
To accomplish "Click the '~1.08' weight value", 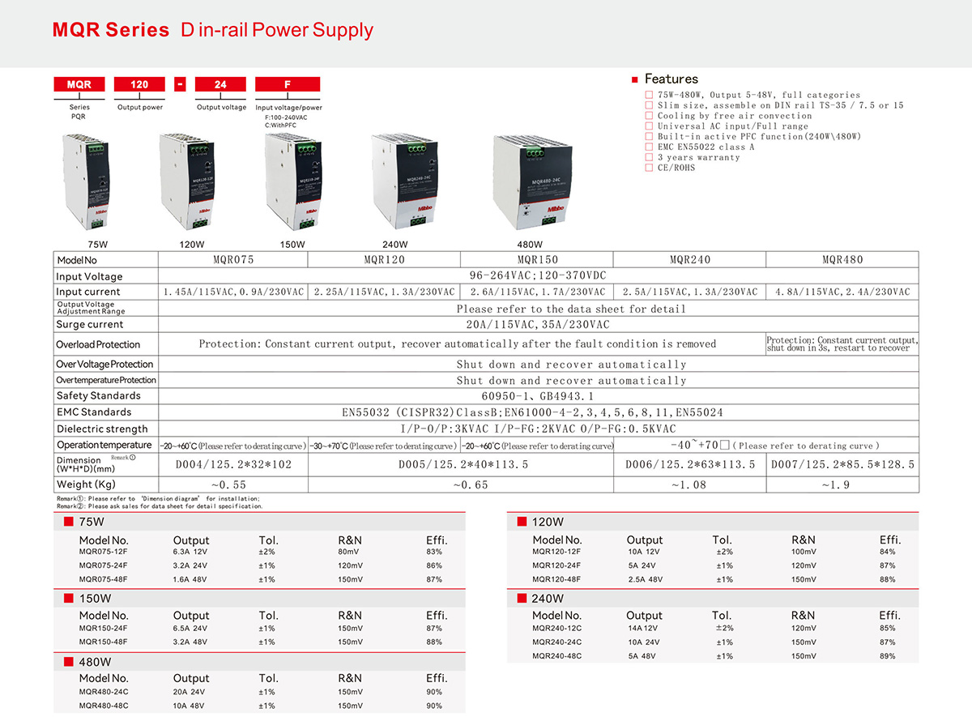I will [688, 484].
